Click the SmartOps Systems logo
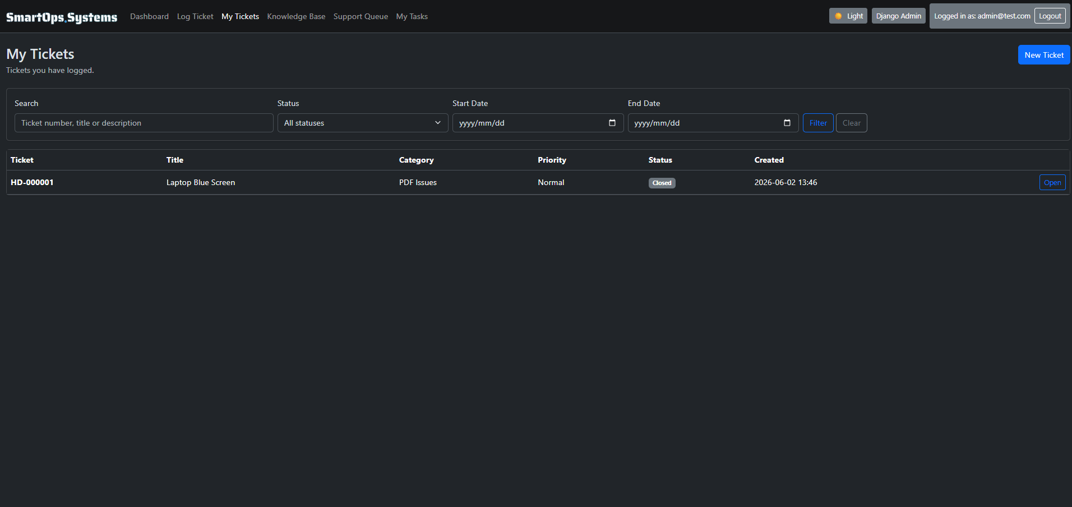1072x507 pixels. click(x=62, y=17)
